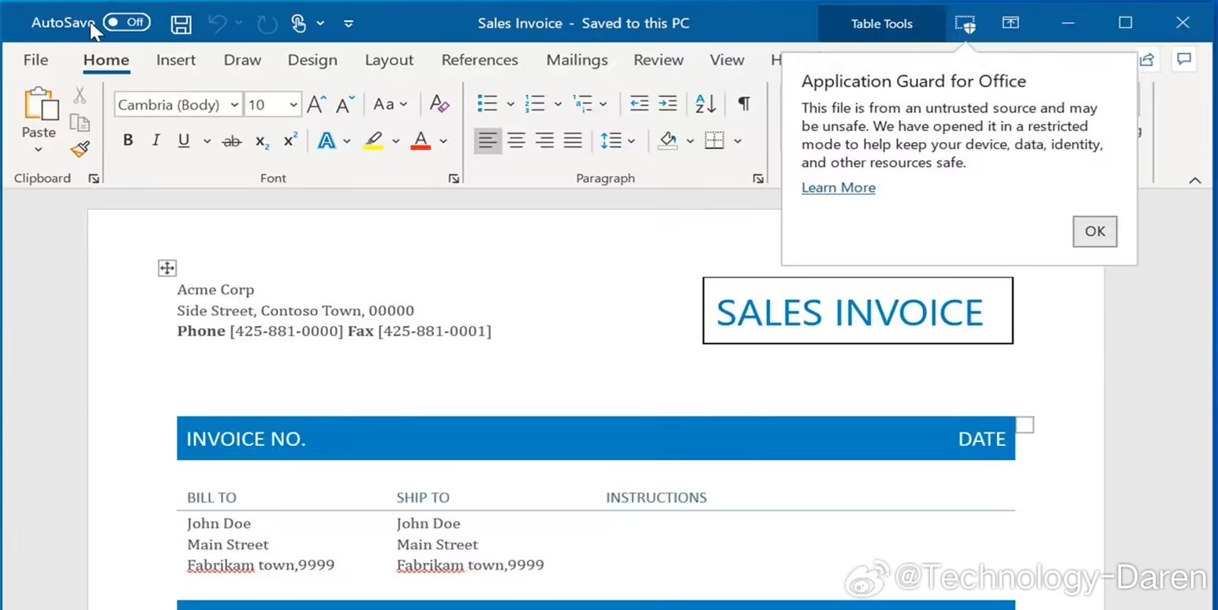This screenshot has height=610, width=1218.
Task: Open the Insert ribbon tab
Action: (176, 60)
